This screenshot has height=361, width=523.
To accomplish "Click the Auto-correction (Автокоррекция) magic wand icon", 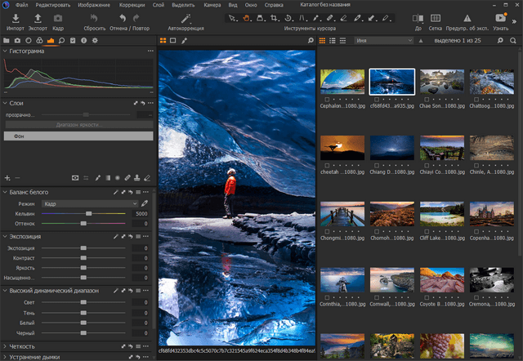I will 186,18.
